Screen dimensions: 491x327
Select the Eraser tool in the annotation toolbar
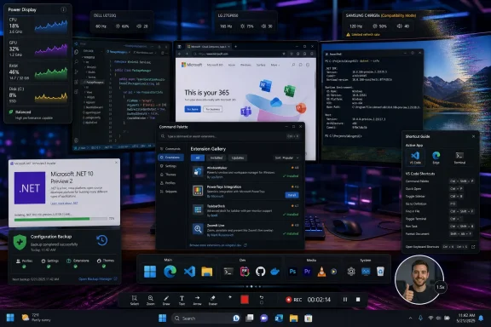[x=213, y=300]
